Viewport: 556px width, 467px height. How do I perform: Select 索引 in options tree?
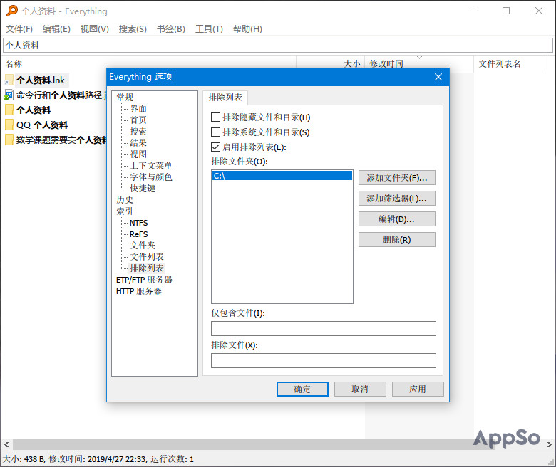point(125,211)
